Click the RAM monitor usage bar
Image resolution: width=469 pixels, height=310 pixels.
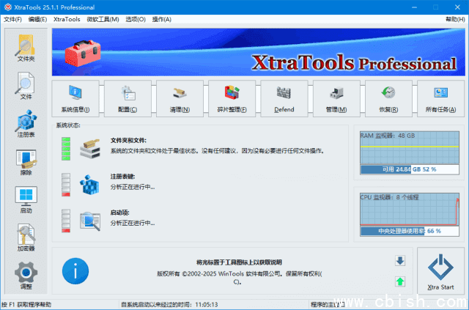[409, 169]
